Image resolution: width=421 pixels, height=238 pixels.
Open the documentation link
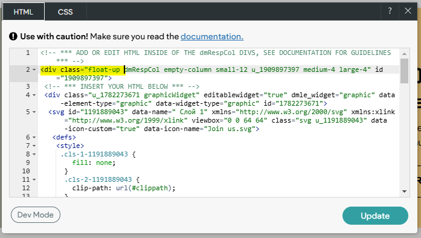(212, 36)
